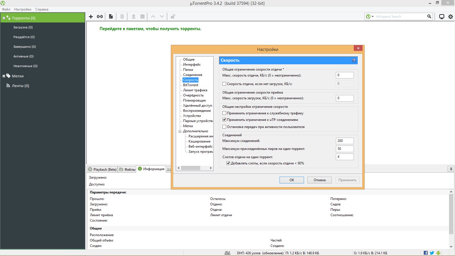Image resolution: width=455 pixels, height=256 pixels.
Task: Click the tag icon next to Метки
Action: click(x=9, y=76)
